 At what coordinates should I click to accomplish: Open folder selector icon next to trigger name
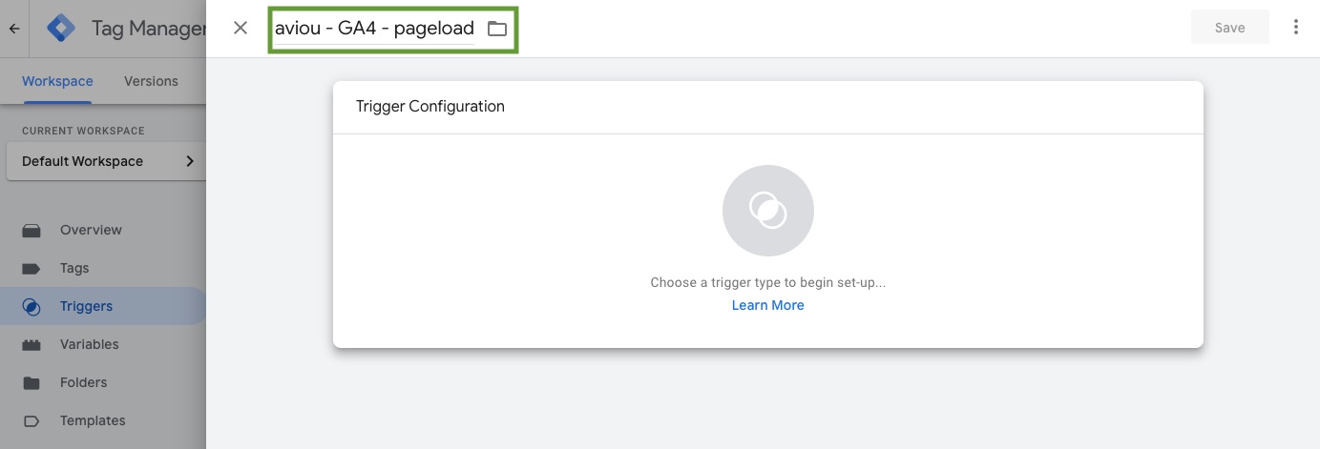[x=497, y=29]
